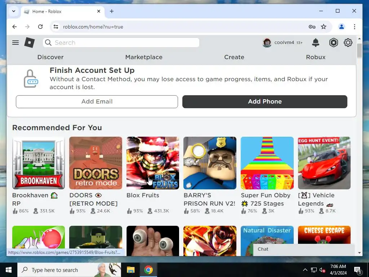Open the Chat panel

(x=304, y=250)
